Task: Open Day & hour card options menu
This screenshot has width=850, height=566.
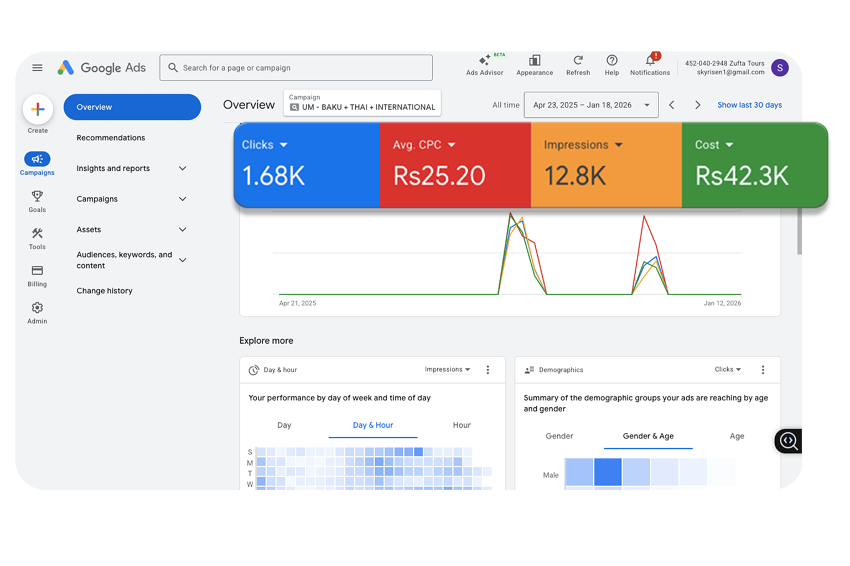Action: coord(488,370)
